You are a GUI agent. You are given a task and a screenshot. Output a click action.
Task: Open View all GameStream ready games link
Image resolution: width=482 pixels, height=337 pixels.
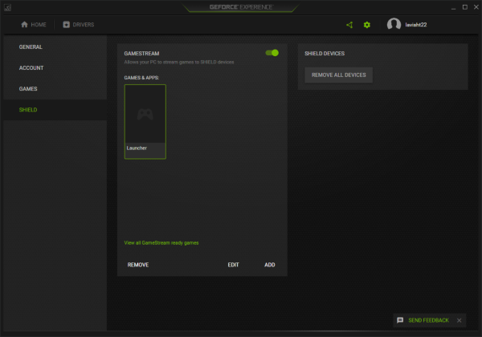point(161,243)
